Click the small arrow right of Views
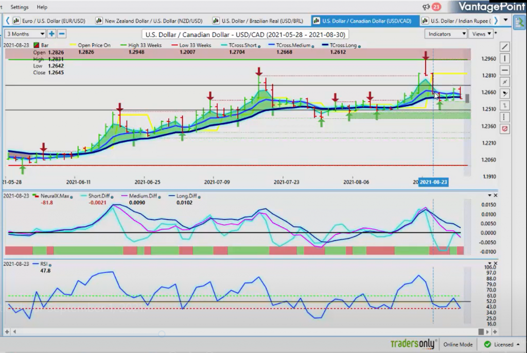The image size is (527, 353). 496,32
